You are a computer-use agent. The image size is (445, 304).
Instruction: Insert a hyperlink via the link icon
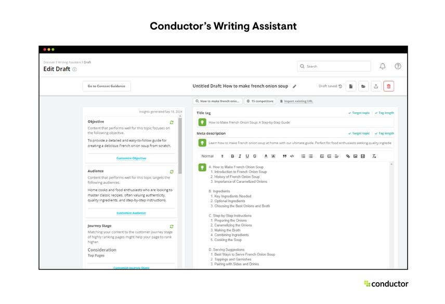[348, 156]
